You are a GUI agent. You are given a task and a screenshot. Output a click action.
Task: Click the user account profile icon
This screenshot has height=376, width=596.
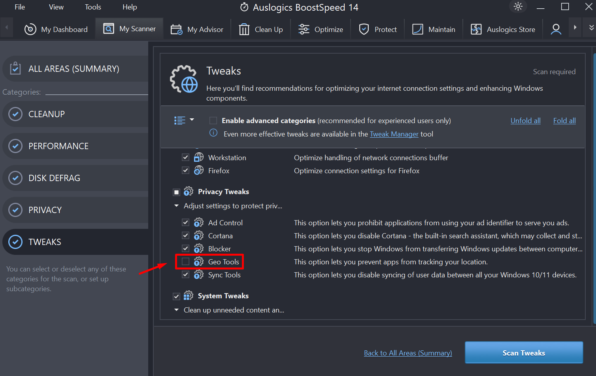tap(556, 30)
